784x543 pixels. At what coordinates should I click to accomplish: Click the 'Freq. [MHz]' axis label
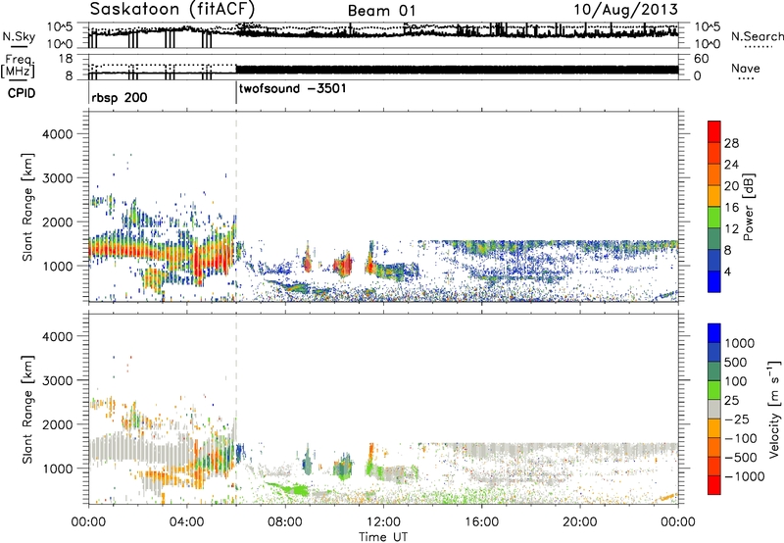click(x=18, y=67)
